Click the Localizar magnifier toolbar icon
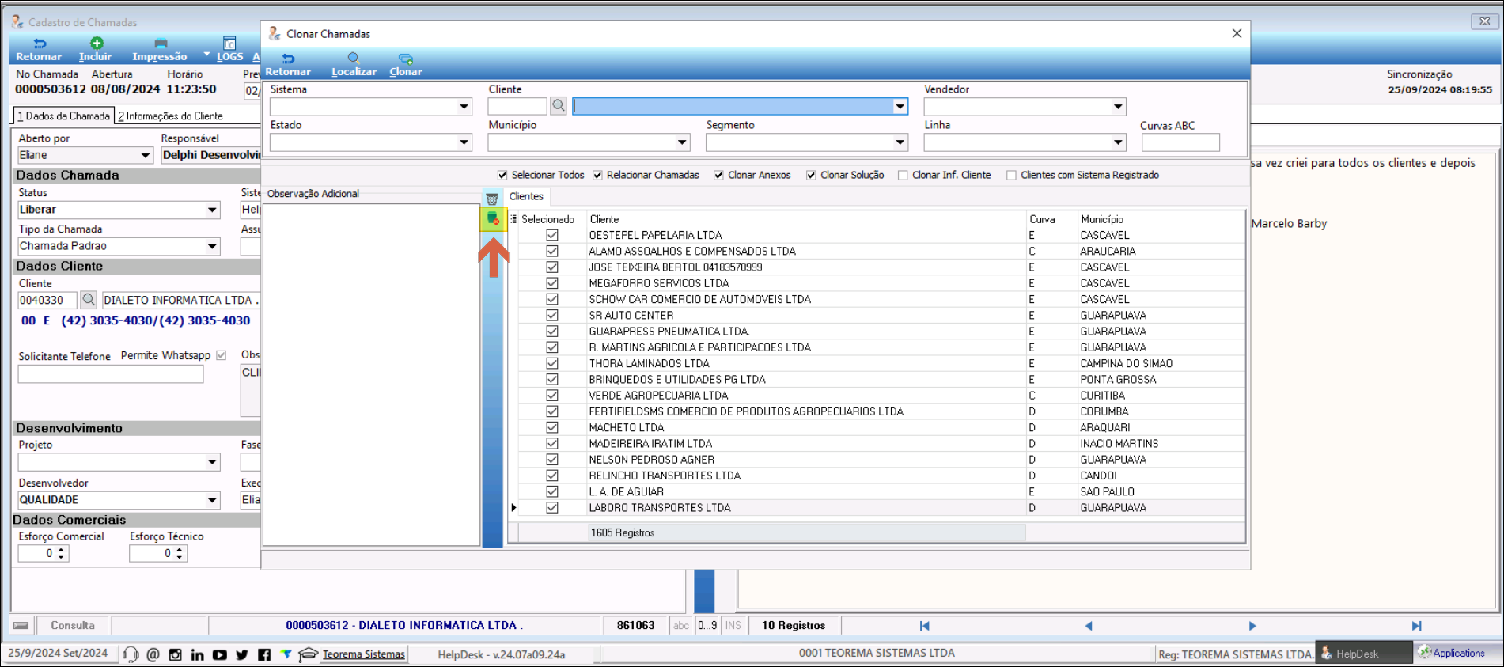 point(354,59)
